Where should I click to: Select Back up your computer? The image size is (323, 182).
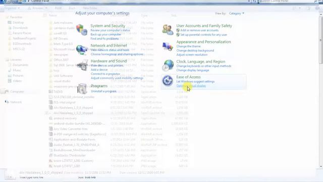click(106, 34)
